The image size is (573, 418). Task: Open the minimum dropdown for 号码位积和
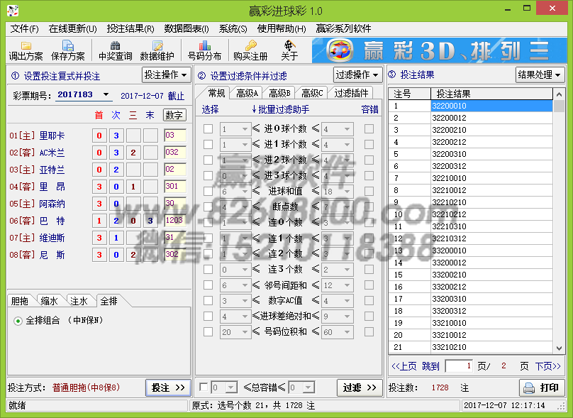[245, 332]
